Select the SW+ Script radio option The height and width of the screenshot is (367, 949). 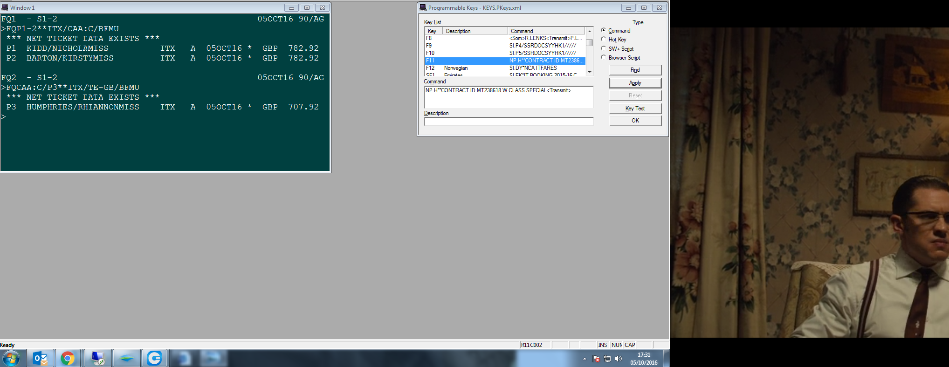click(x=604, y=48)
